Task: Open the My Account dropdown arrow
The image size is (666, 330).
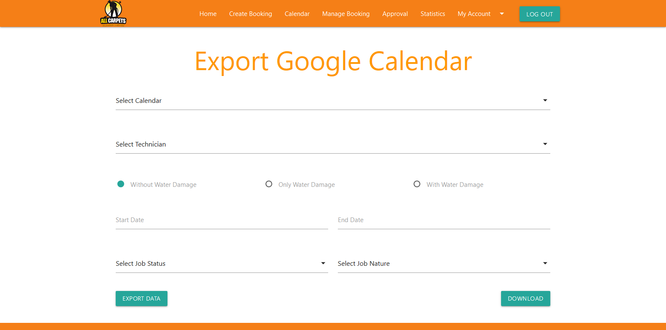Action: [x=501, y=14]
